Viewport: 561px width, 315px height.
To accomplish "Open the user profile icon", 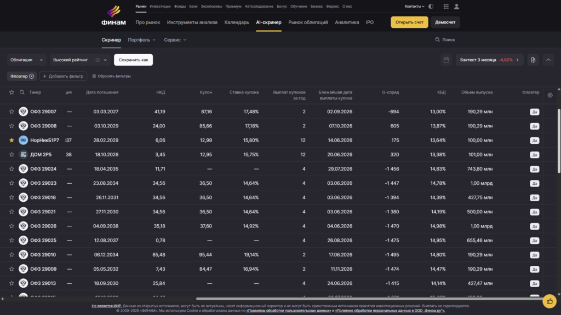I will (456, 7).
